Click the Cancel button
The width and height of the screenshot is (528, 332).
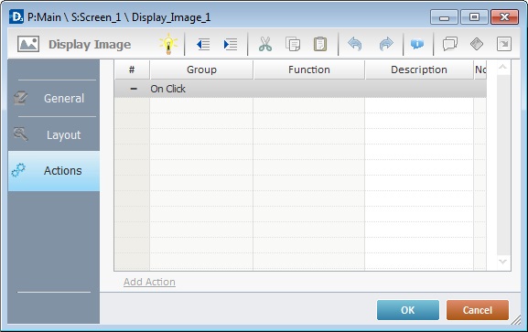click(x=478, y=310)
